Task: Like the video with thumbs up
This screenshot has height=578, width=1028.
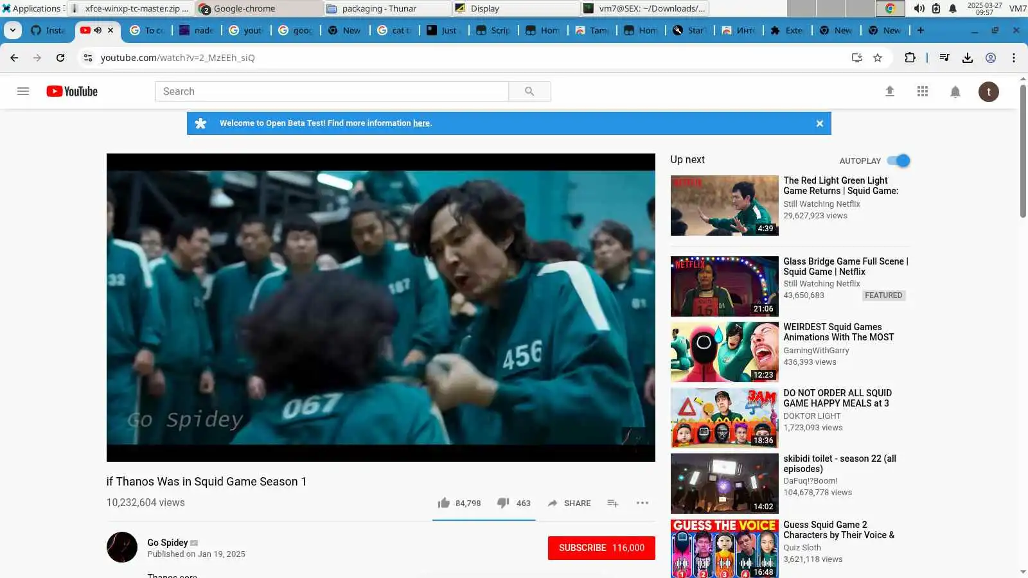Action: (444, 503)
